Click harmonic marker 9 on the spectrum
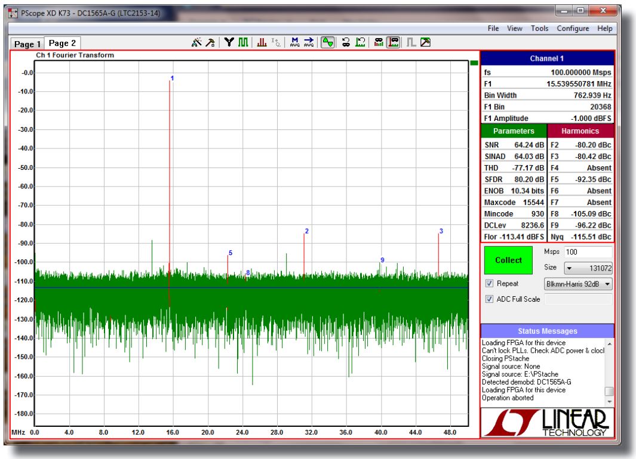 pyautogui.click(x=382, y=260)
